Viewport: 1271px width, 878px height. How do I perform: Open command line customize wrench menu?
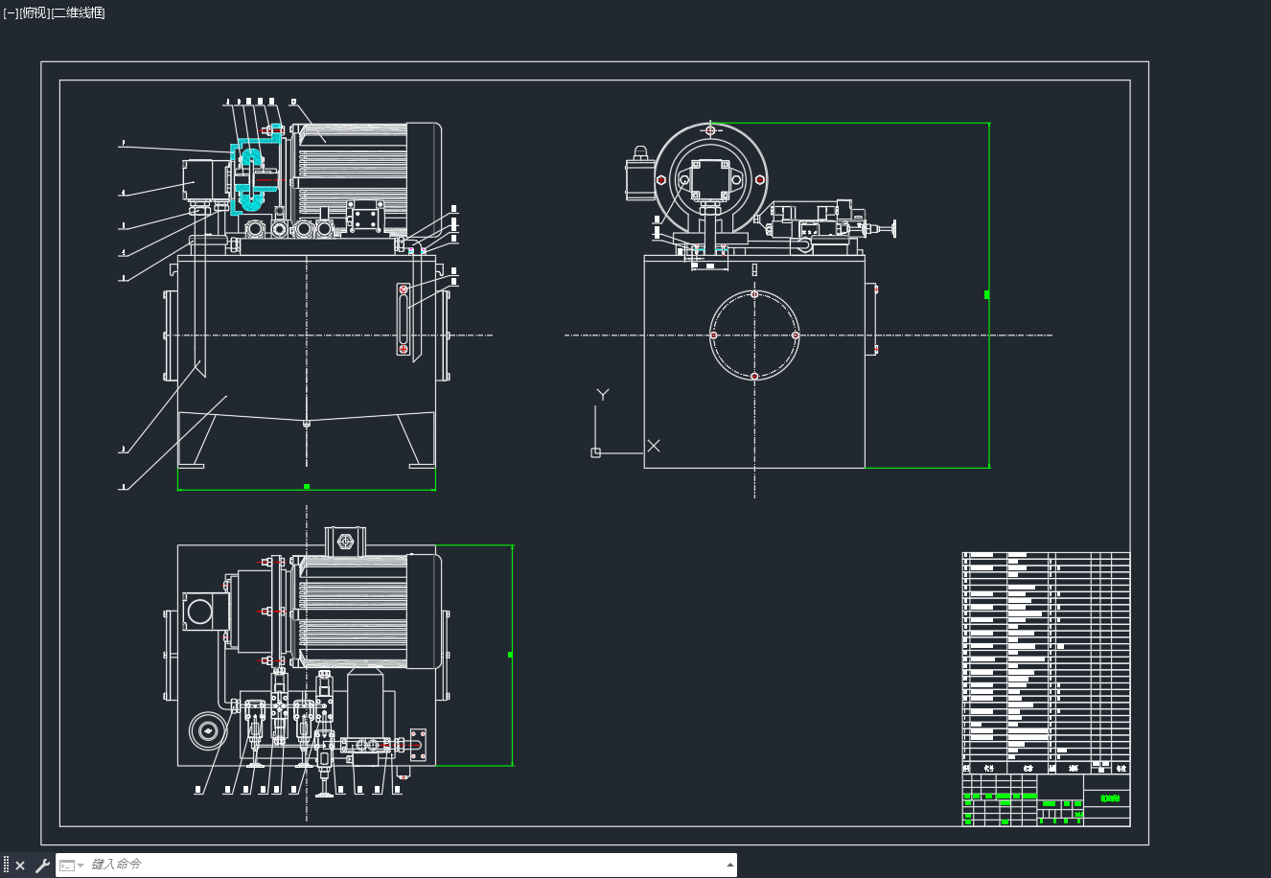coord(42,866)
